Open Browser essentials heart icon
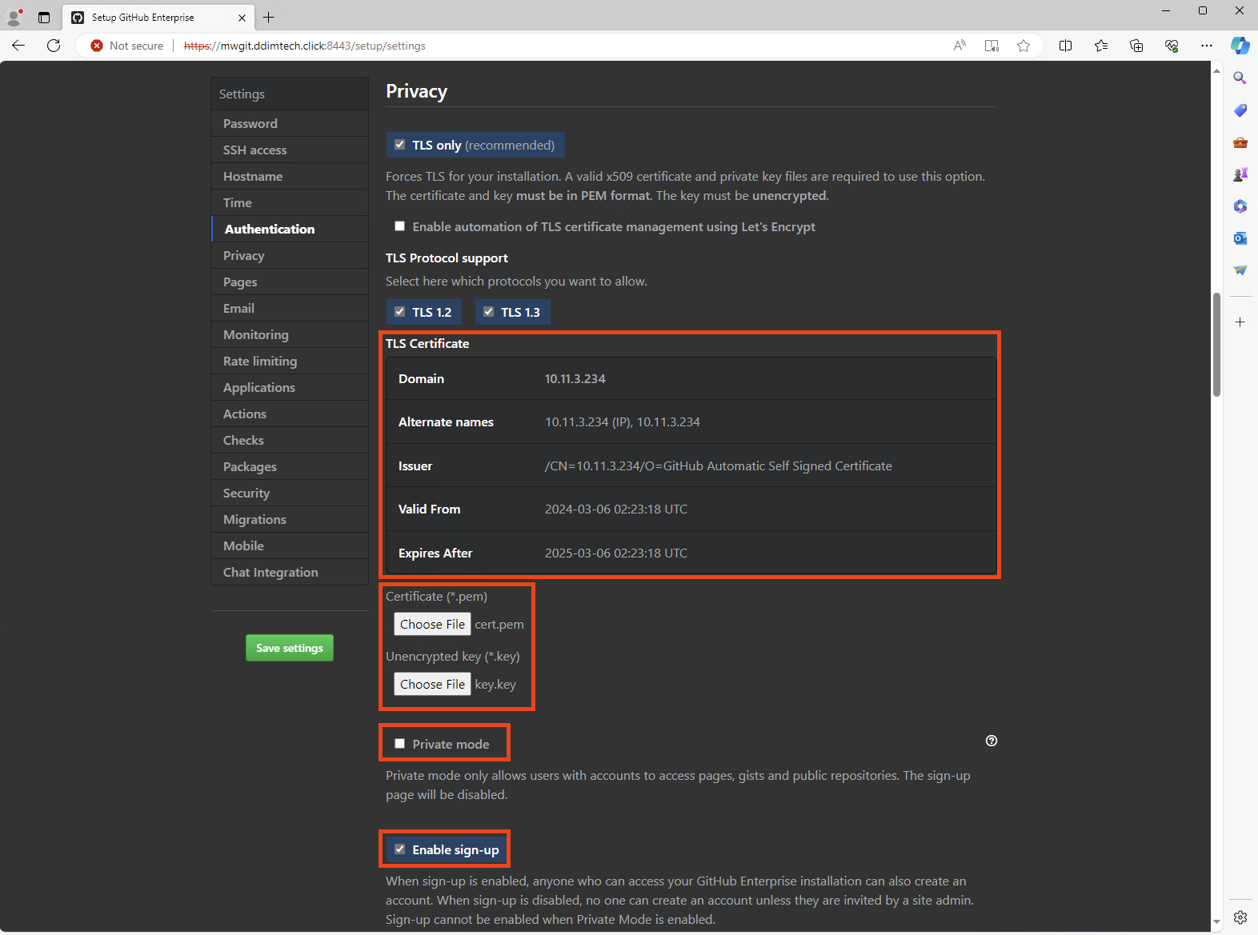 point(1172,46)
